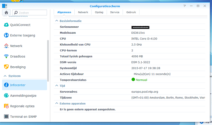
Task: Select the Regionale opties map icon
Action: tap(6, 106)
